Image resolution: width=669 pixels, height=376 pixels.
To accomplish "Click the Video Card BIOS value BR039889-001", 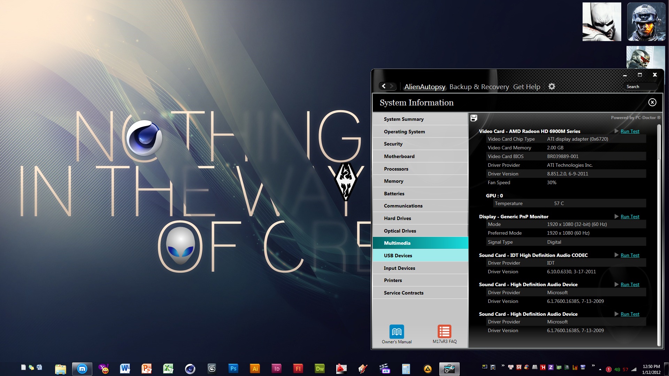I will (562, 156).
